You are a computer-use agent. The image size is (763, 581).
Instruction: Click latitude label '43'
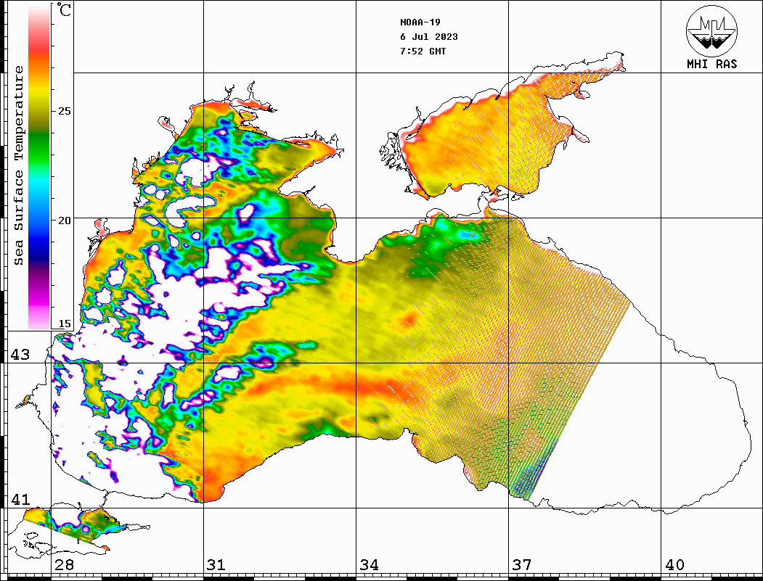pos(20,355)
